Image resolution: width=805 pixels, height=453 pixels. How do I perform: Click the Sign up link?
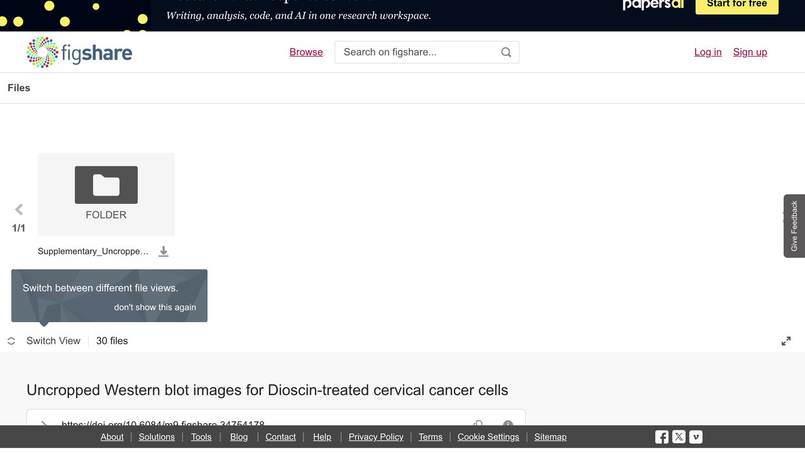(x=750, y=52)
